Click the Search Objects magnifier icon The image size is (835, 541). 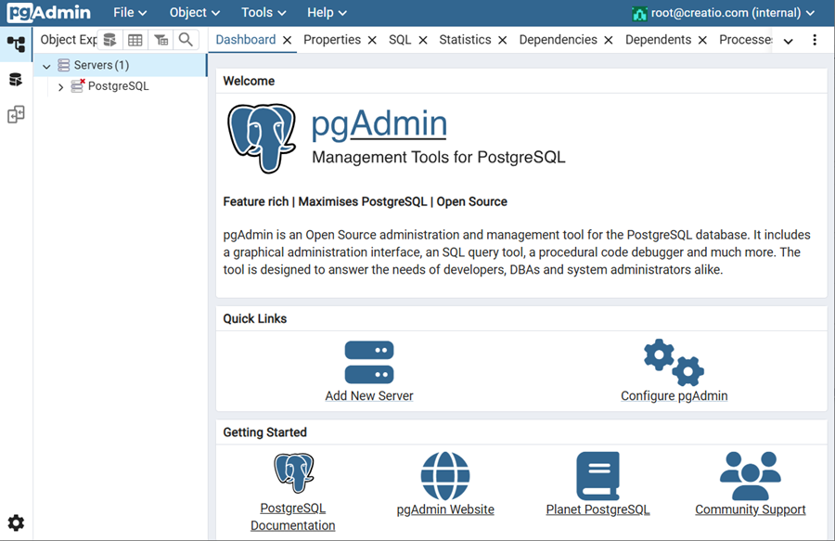pyautogui.click(x=186, y=40)
